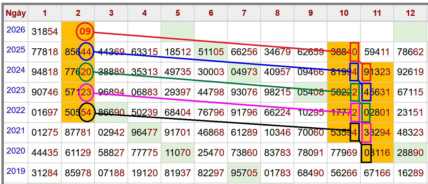Select the value 40957
This screenshot has height=184, width=428.
(x=277, y=72)
